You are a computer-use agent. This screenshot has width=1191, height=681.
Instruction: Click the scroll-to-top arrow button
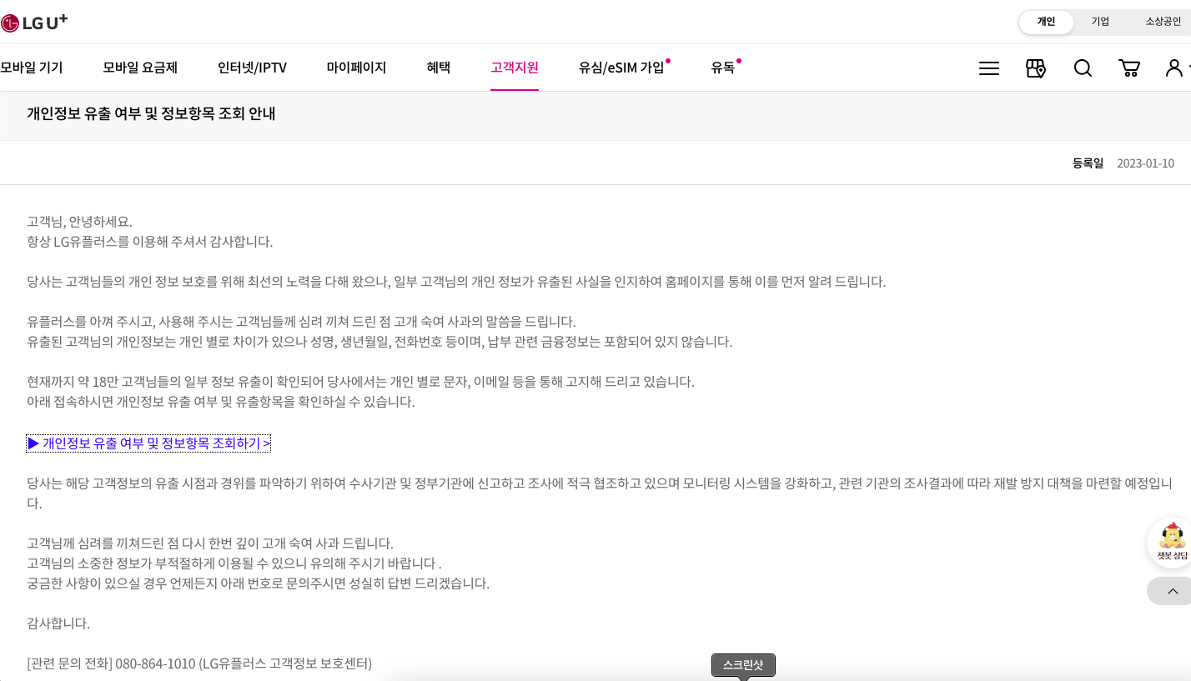(1172, 591)
